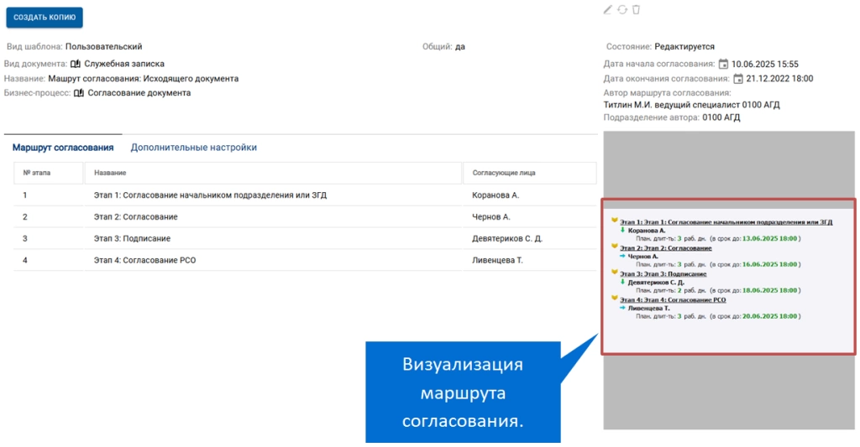Click the refresh arrows icon
The image size is (860, 447).
(x=621, y=10)
